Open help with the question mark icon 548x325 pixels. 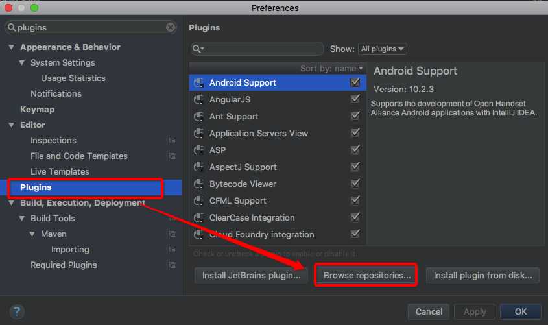tap(17, 312)
